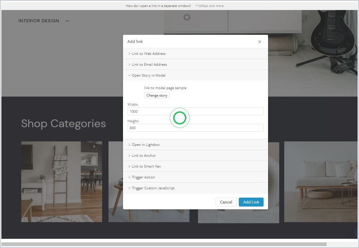The width and height of the screenshot is (359, 248).
Task: Select the ladder room category thumbnail
Action: [62, 182]
